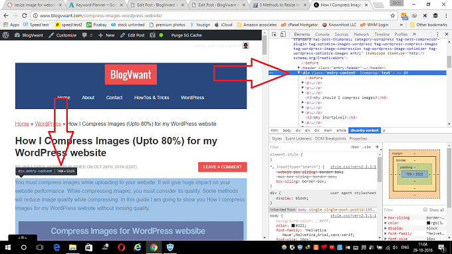Screen dimensions: 452x254
Task: Expand the font-family computed property
Action: [386, 233]
